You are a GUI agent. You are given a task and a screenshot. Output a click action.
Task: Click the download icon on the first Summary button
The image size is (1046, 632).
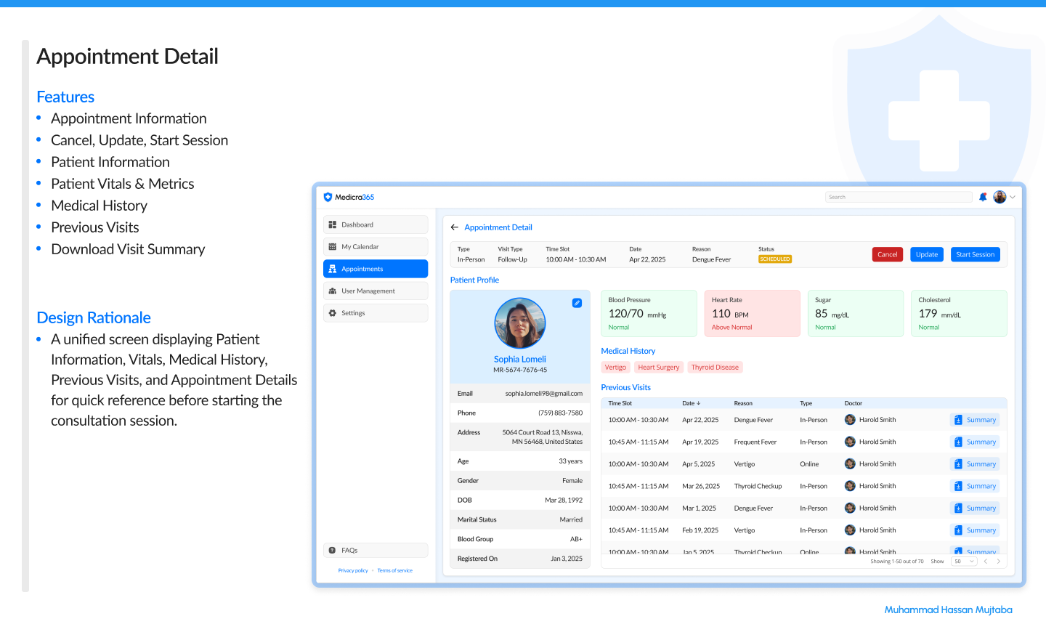959,419
